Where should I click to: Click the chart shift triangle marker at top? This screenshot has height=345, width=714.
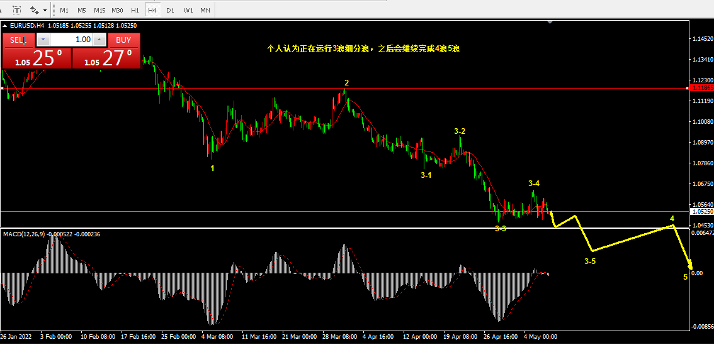point(550,22)
